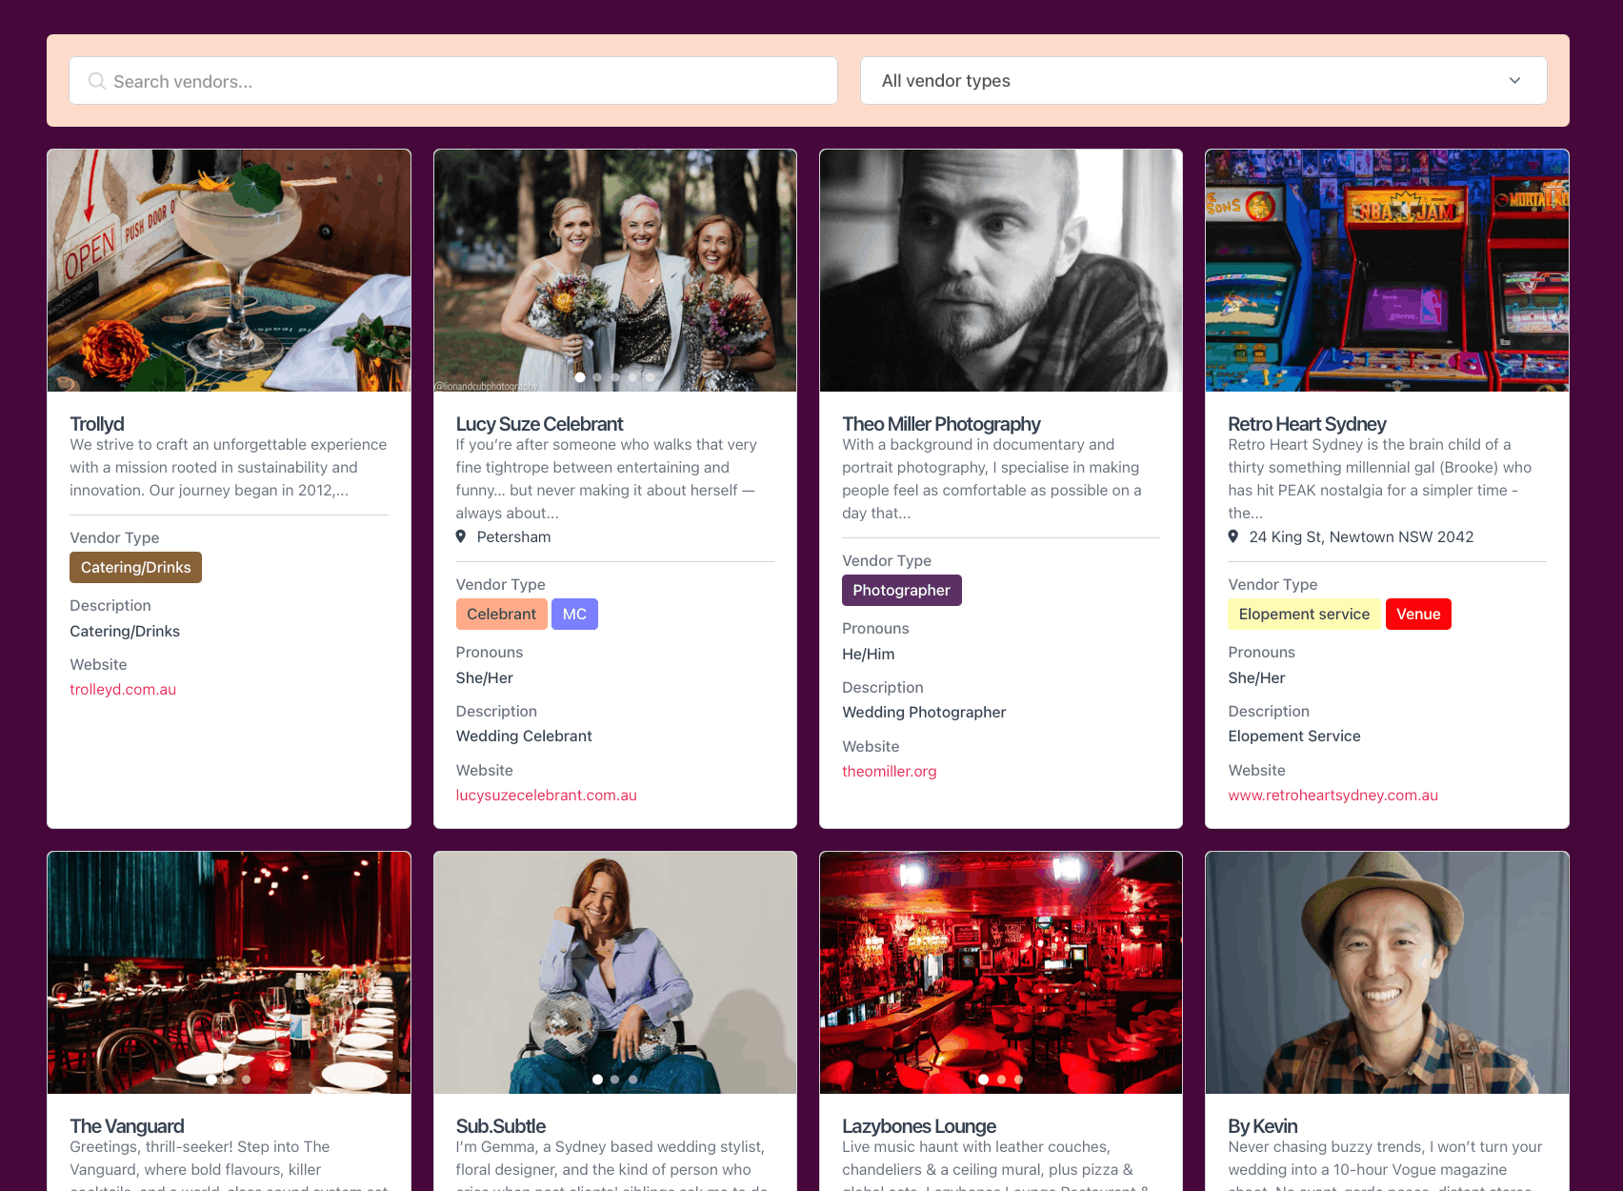This screenshot has width=1623, height=1191.
Task: Select the Elopement service tag
Action: [1304, 614]
